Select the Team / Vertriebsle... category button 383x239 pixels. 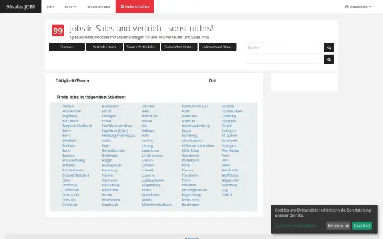(x=142, y=47)
